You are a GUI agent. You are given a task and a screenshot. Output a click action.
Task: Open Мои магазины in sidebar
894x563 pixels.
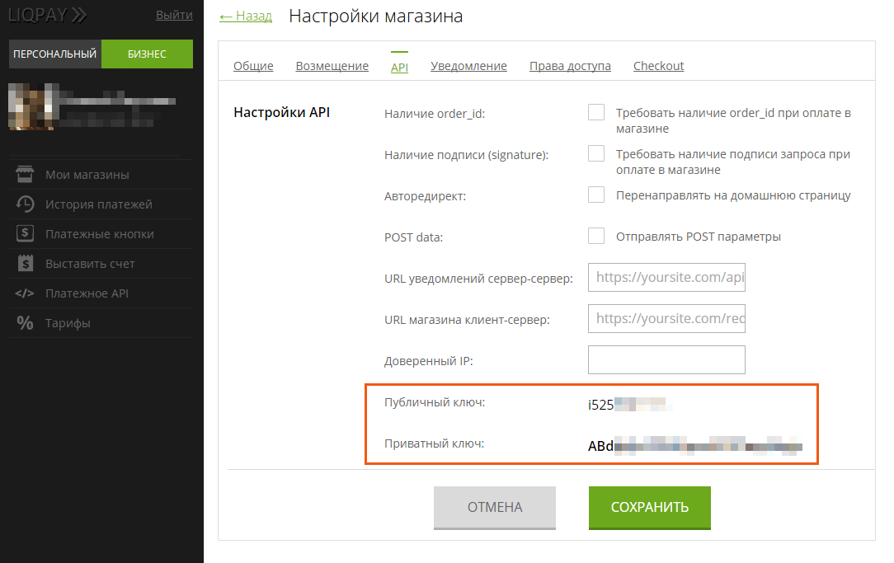pyautogui.click(x=101, y=175)
